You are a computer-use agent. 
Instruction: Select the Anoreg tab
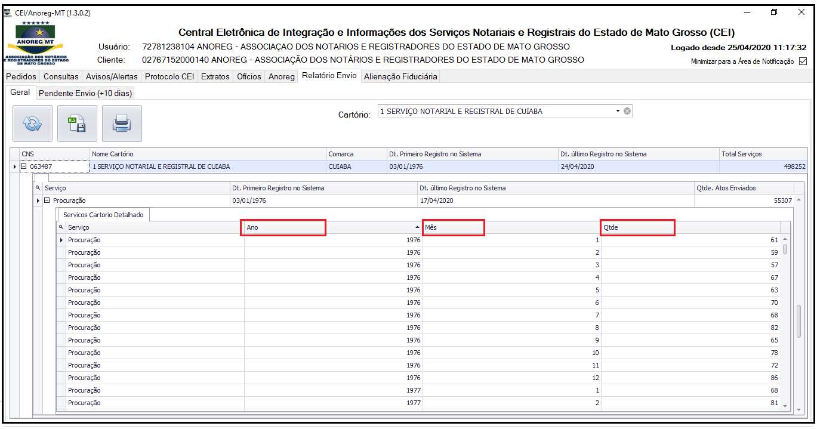tap(281, 76)
